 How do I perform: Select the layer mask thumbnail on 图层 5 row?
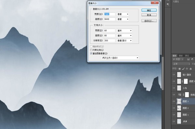click(186, 81)
